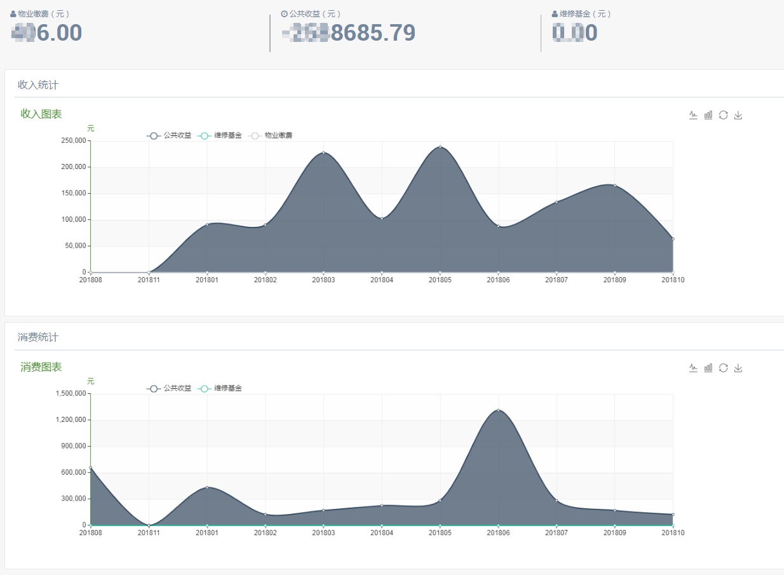Viewport: 784px width, 575px height.
Task: Switch income chart to bar view
Action: pos(708,115)
